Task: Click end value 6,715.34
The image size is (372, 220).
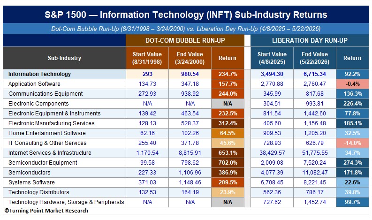Action: click(x=315, y=74)
